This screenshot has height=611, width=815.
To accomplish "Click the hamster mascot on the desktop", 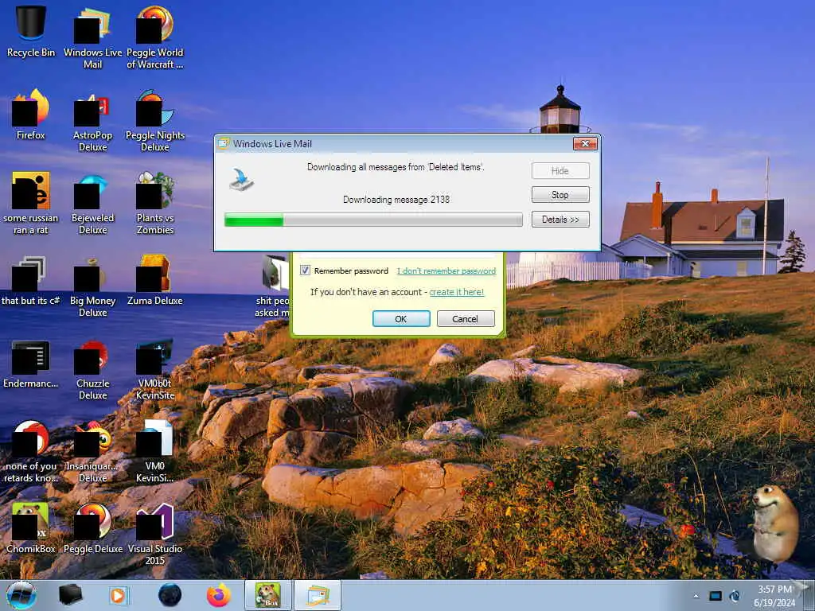I will (x=774, y=522).
